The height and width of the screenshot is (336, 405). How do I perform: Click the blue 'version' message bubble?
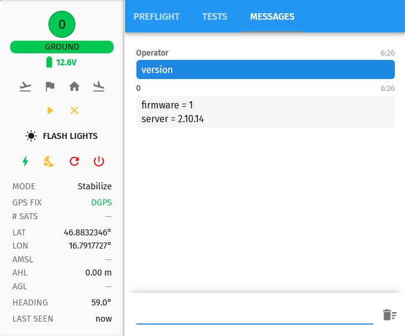coord(266,69)
